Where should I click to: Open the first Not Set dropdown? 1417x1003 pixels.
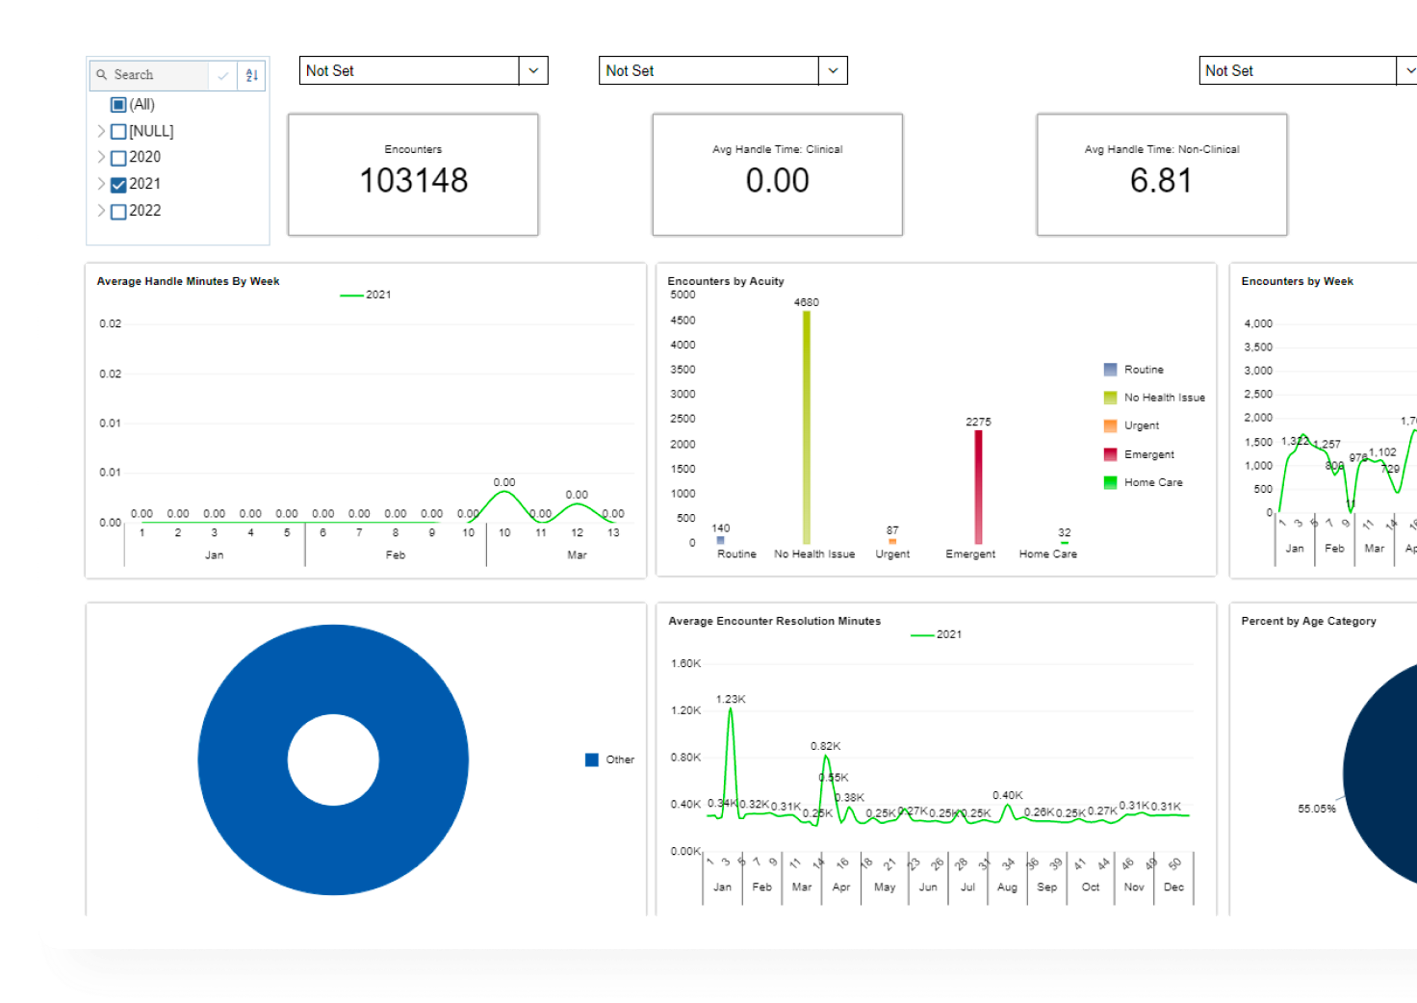tap(533, 70)
